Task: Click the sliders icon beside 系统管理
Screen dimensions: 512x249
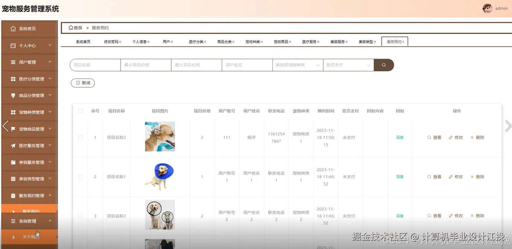Action: [13, 221]
